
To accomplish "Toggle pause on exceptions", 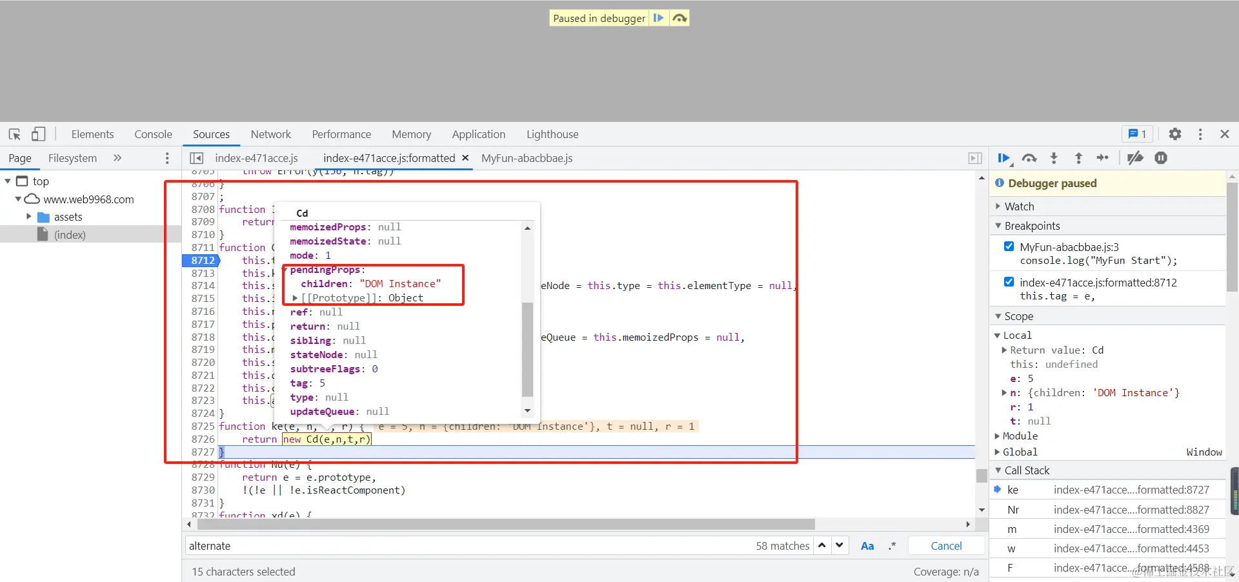I will 1161,158.
